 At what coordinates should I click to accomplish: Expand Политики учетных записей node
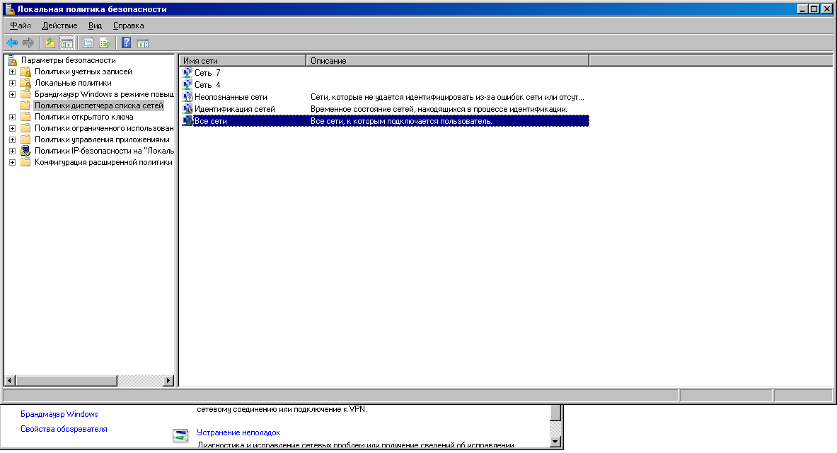(x=12, y=71)
